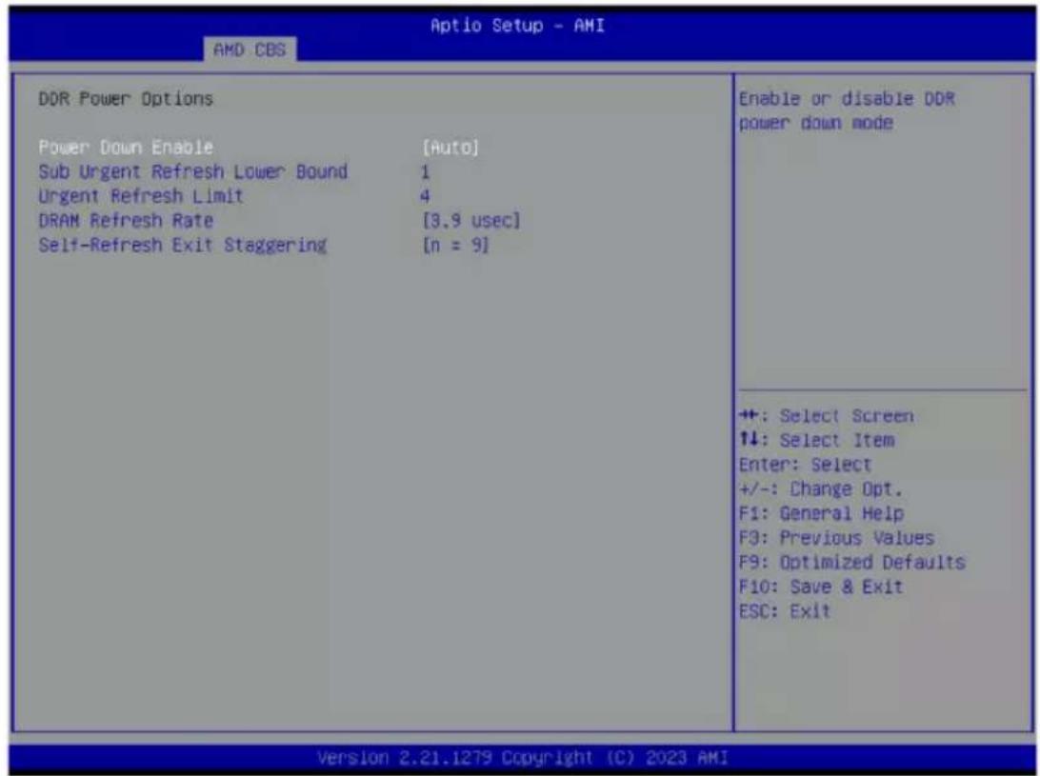
Task: Click the Select Screen key hint
Action: [827, 416]
